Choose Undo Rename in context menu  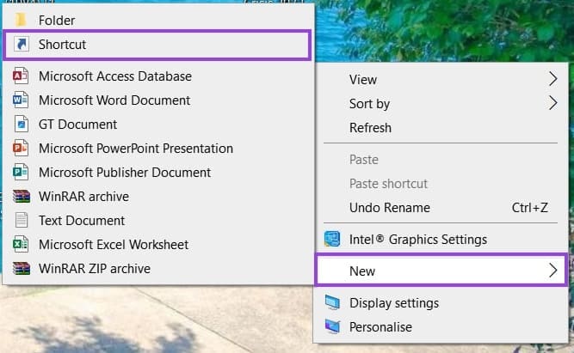(x=389, y=208)
